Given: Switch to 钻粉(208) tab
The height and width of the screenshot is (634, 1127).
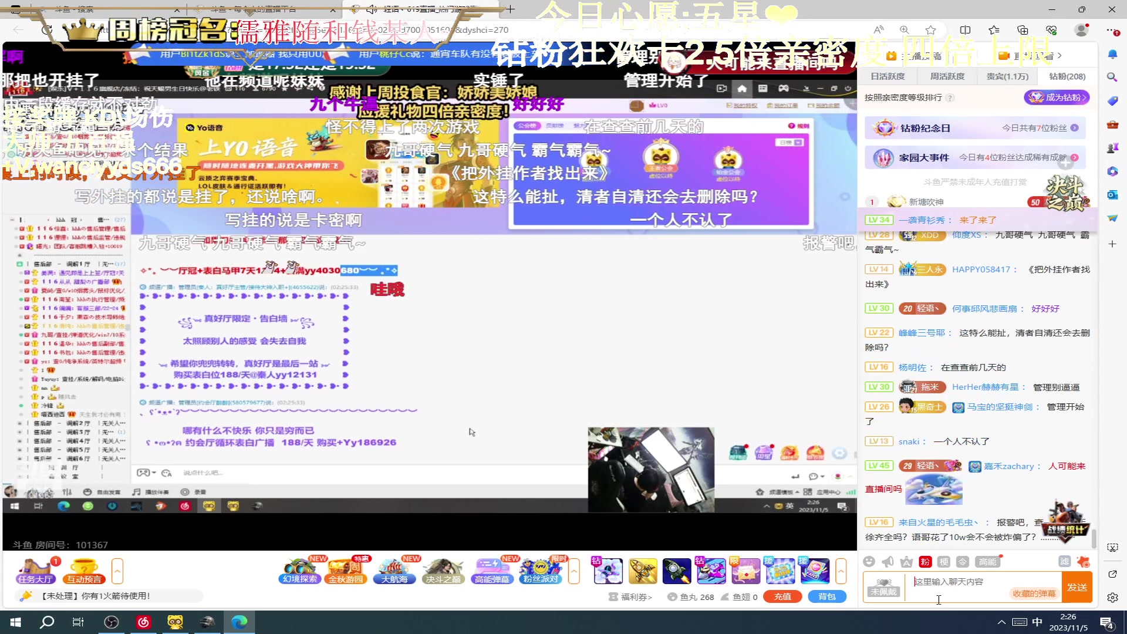Looking at the screenshot, I should coord(1067,76).
